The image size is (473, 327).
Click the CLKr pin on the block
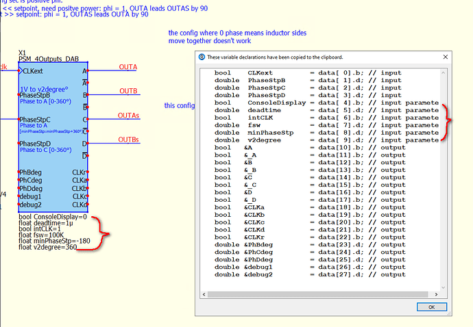click(x=80, y=172)
